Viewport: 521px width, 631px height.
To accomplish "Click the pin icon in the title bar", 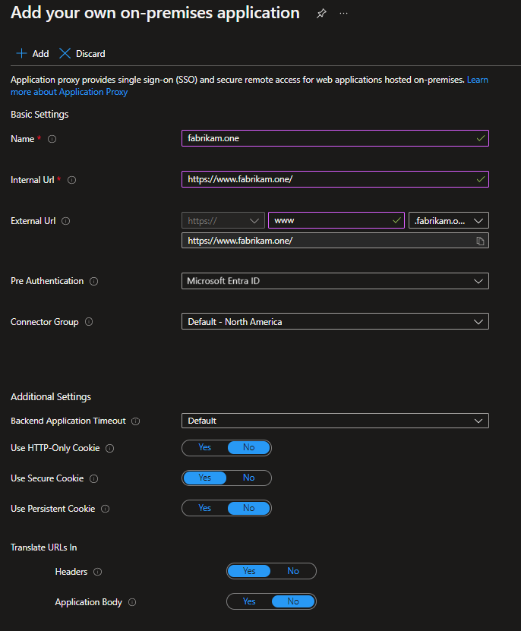I will (320, 13).
